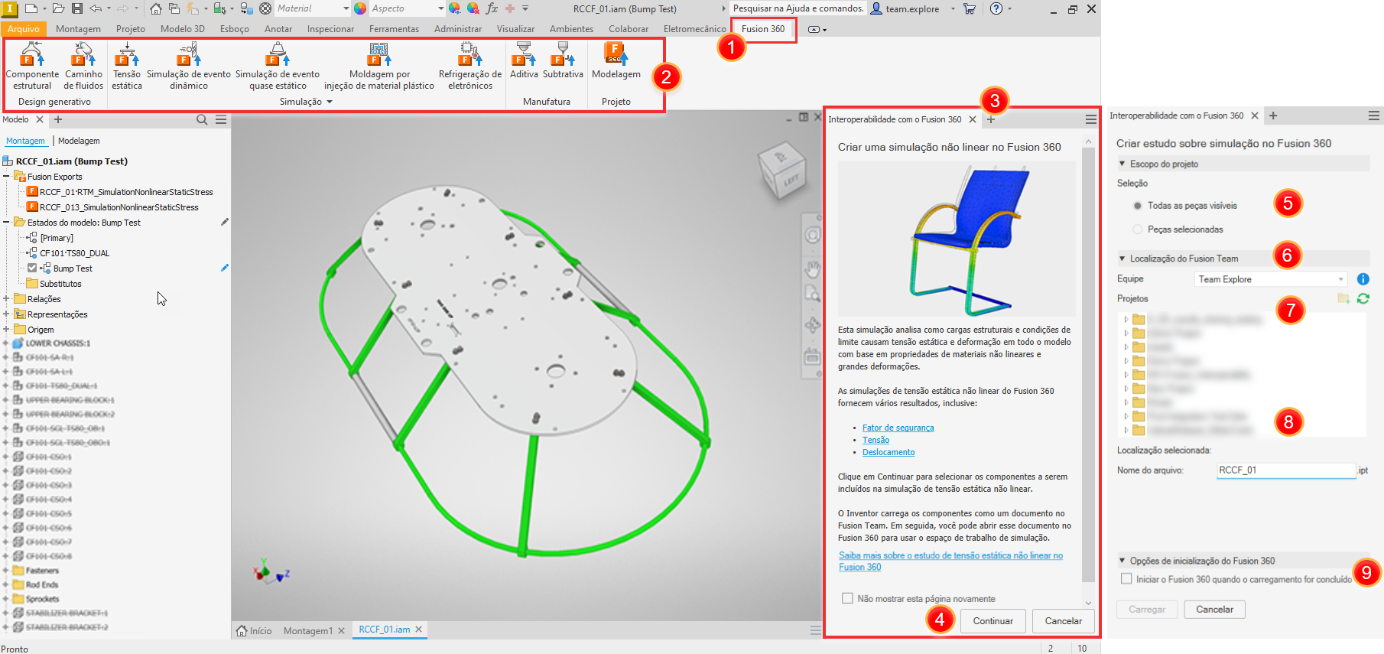Click the blue pencil beside Bump Test
Viewport: 1384px width, 654px height.
[225, 268]
